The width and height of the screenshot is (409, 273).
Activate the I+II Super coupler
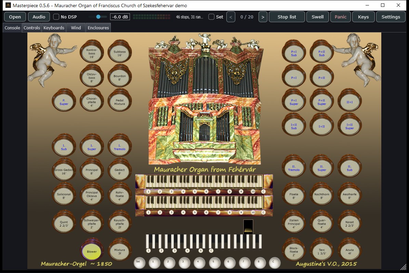click(x=349, y=126)
